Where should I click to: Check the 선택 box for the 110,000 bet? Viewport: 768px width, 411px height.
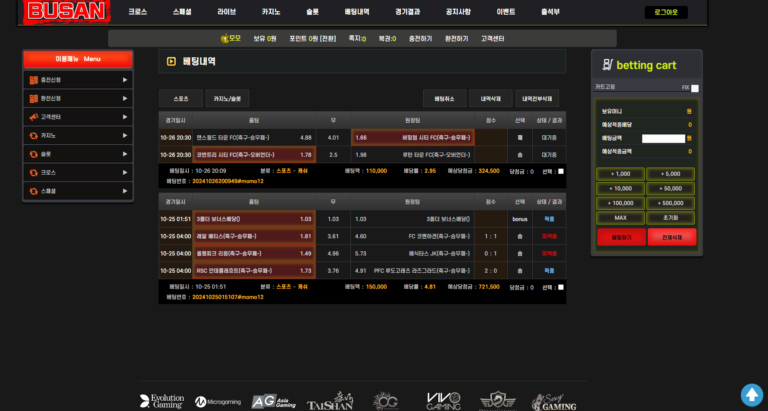pyautogui.click(x=561, y=171)
